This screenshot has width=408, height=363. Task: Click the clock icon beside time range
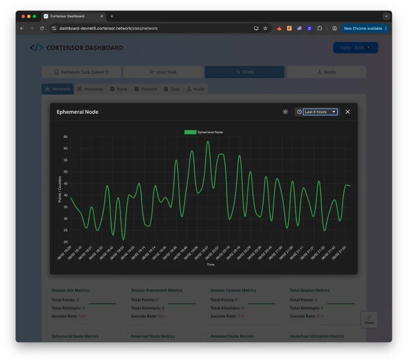point(299,112)
